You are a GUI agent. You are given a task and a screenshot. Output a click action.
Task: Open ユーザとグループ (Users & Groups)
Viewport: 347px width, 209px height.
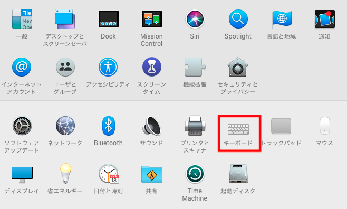pos(65,67)
